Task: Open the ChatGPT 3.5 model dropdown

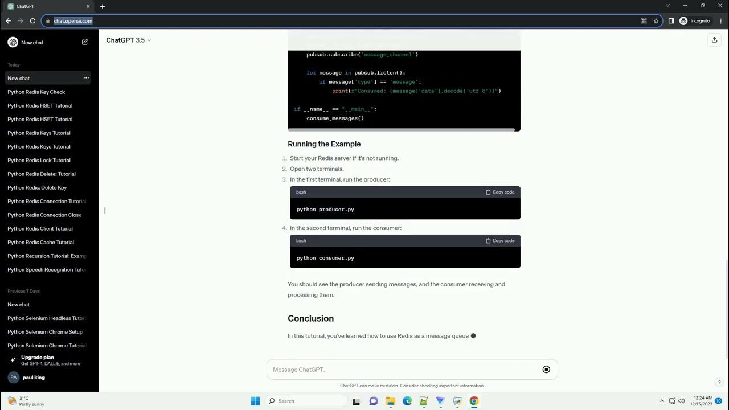Action: pos(129,40)
